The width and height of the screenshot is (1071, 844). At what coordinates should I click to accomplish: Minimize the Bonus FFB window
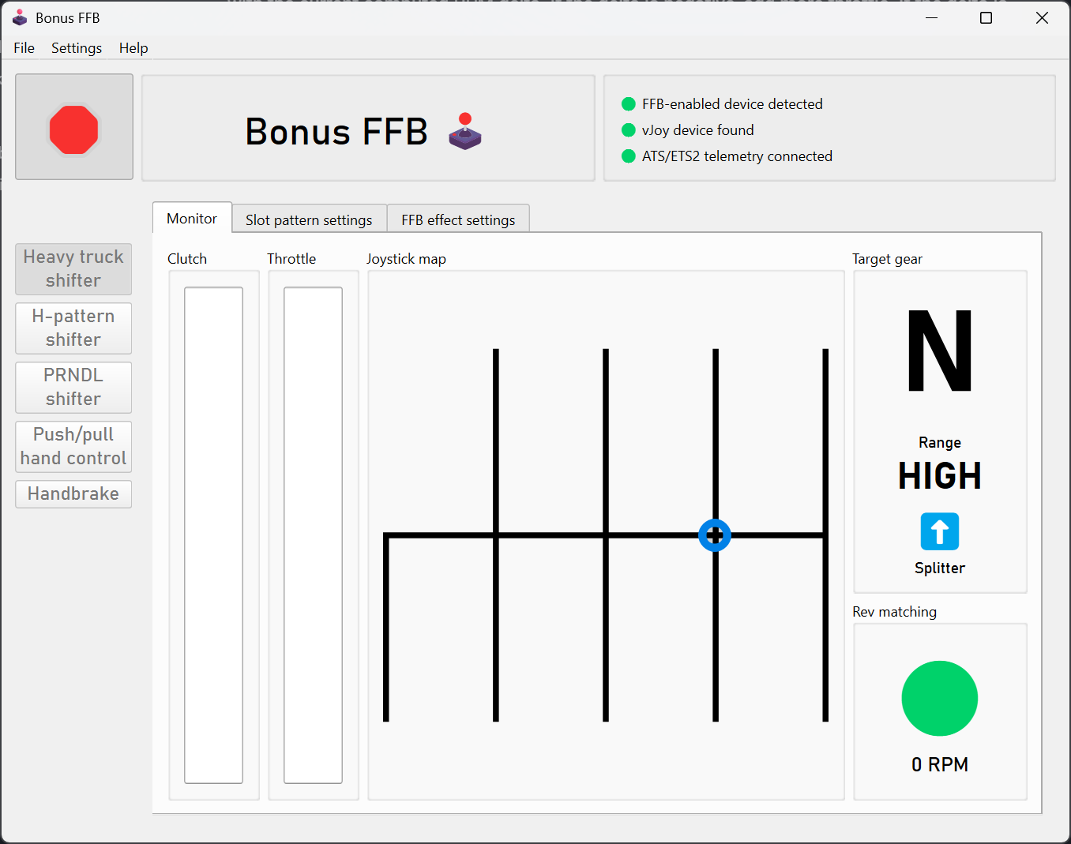click(932, 17)
